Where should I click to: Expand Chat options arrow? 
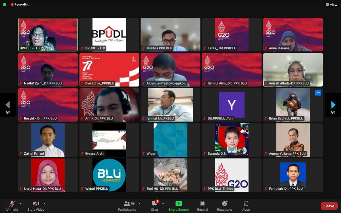163,204
